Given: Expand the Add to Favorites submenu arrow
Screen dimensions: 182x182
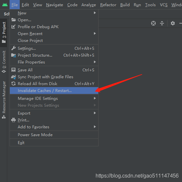Looking at the screenshot, I should click(95, 127).
